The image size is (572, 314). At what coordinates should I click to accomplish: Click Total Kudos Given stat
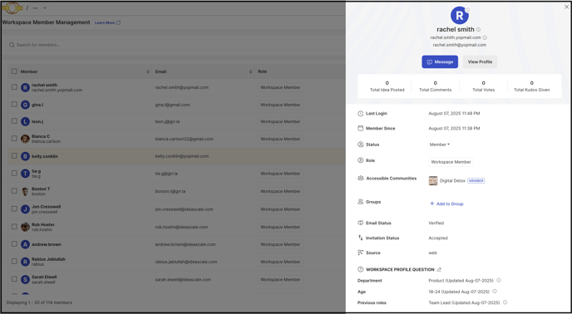[531, 86]
